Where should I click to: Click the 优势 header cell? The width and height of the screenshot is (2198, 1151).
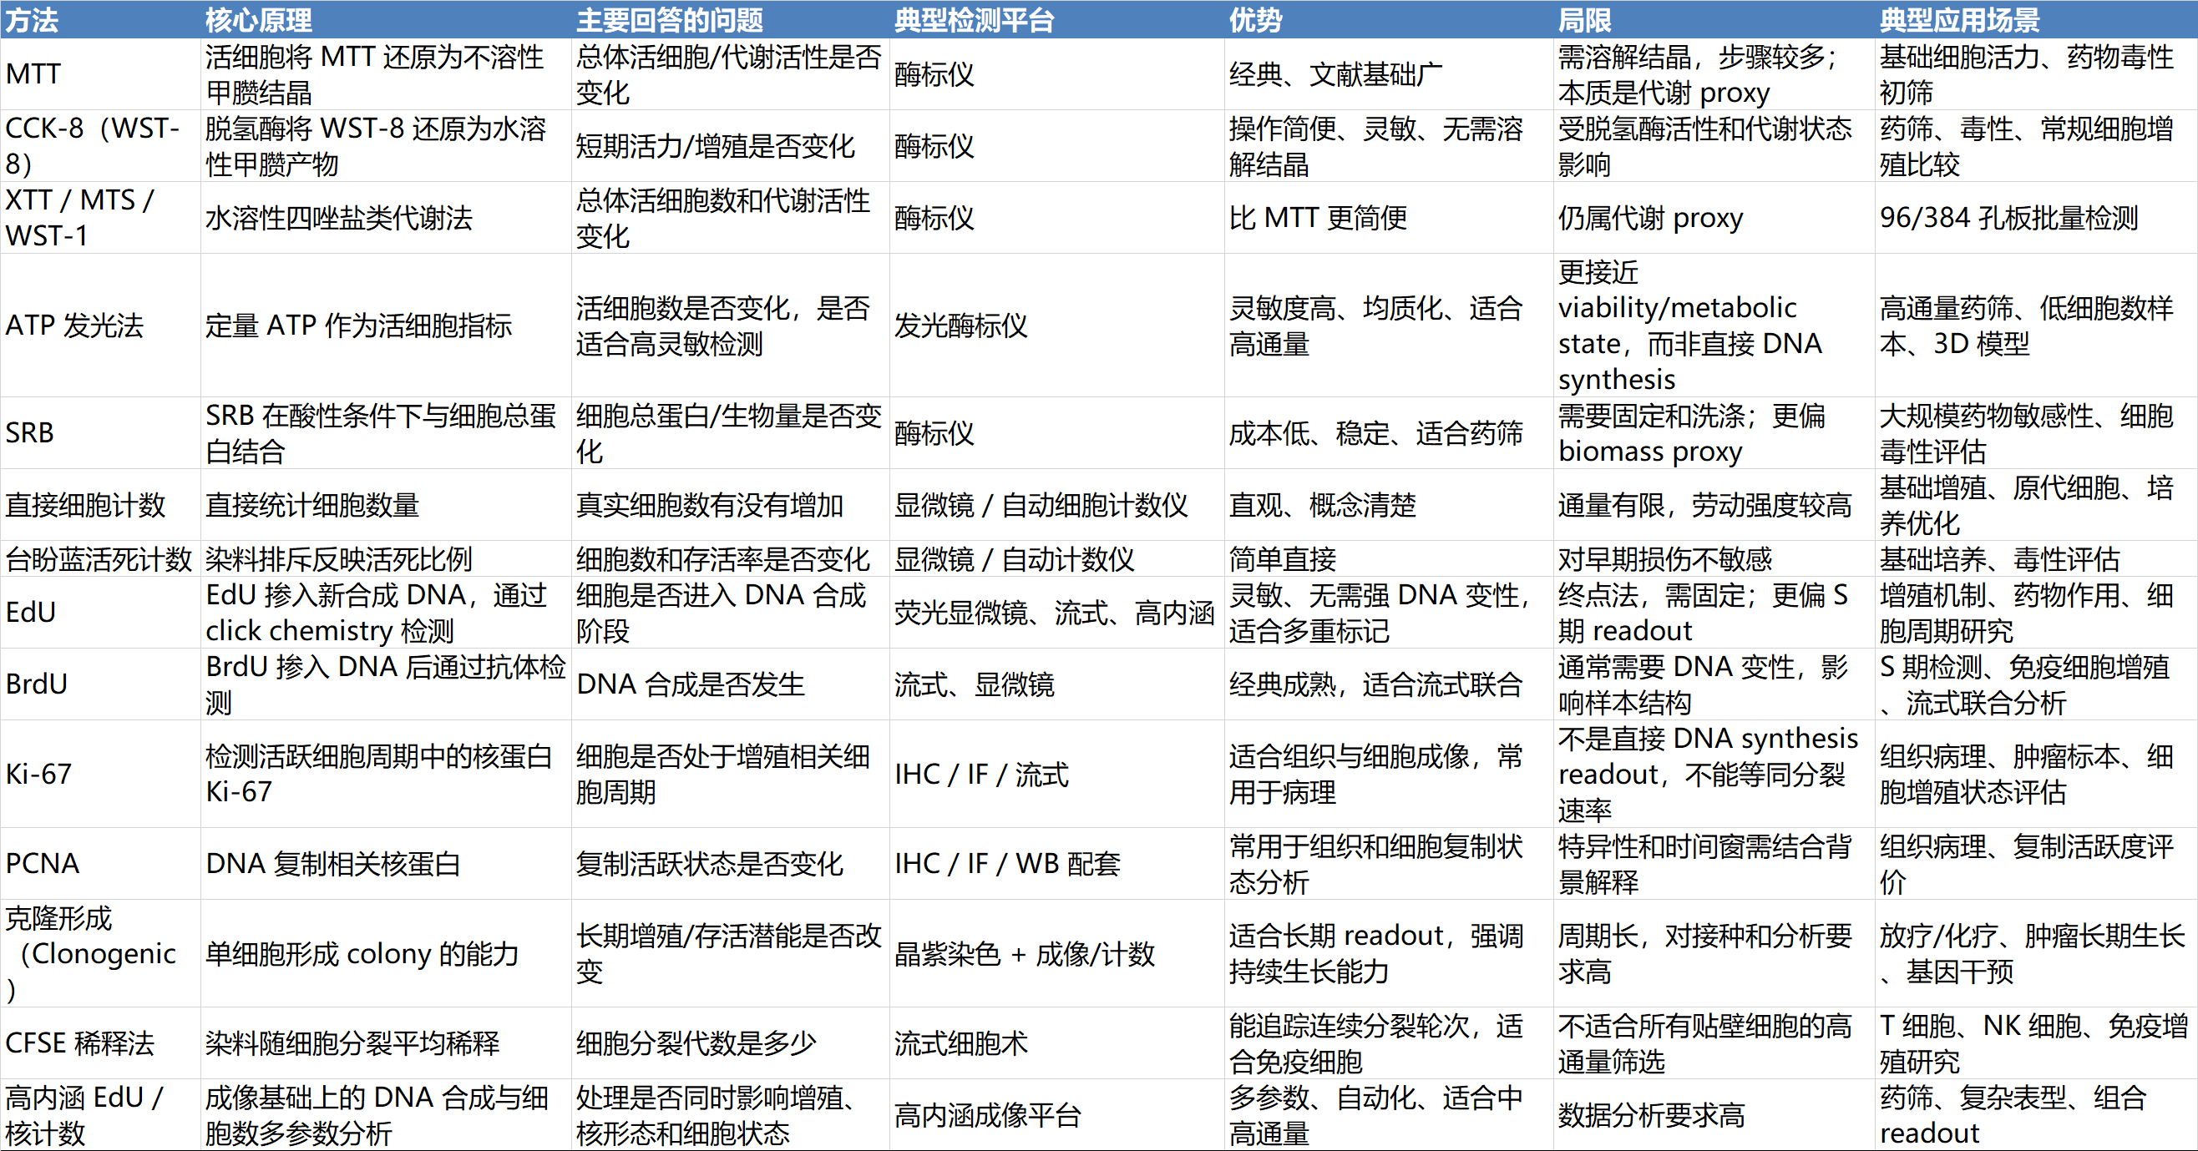tap(1255, 19)
